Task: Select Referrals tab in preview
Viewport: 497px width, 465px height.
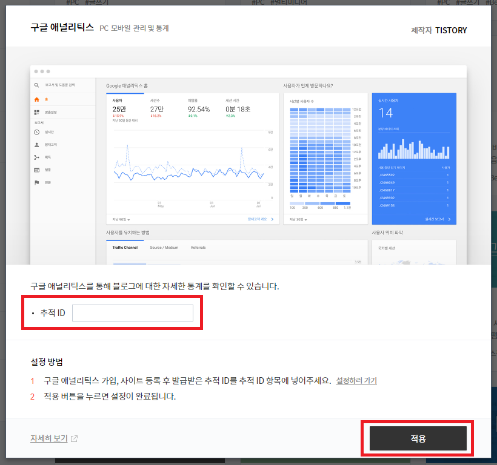Action: 198,248
